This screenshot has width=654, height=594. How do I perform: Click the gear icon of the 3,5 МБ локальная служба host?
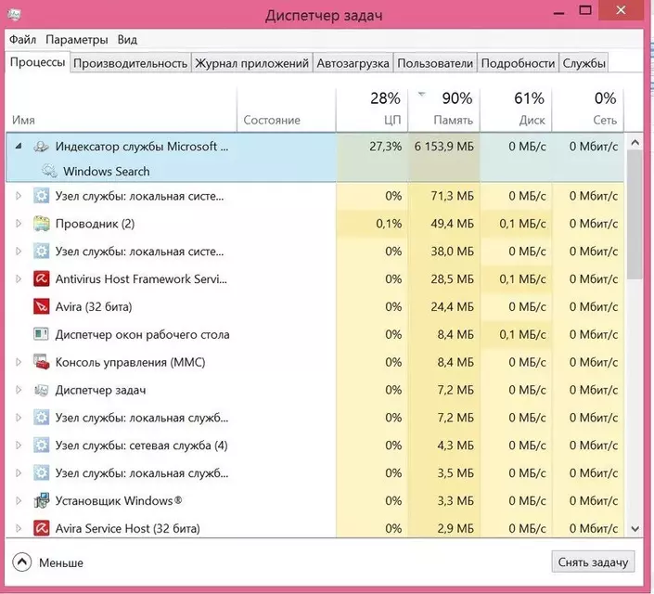click(42, 473)
